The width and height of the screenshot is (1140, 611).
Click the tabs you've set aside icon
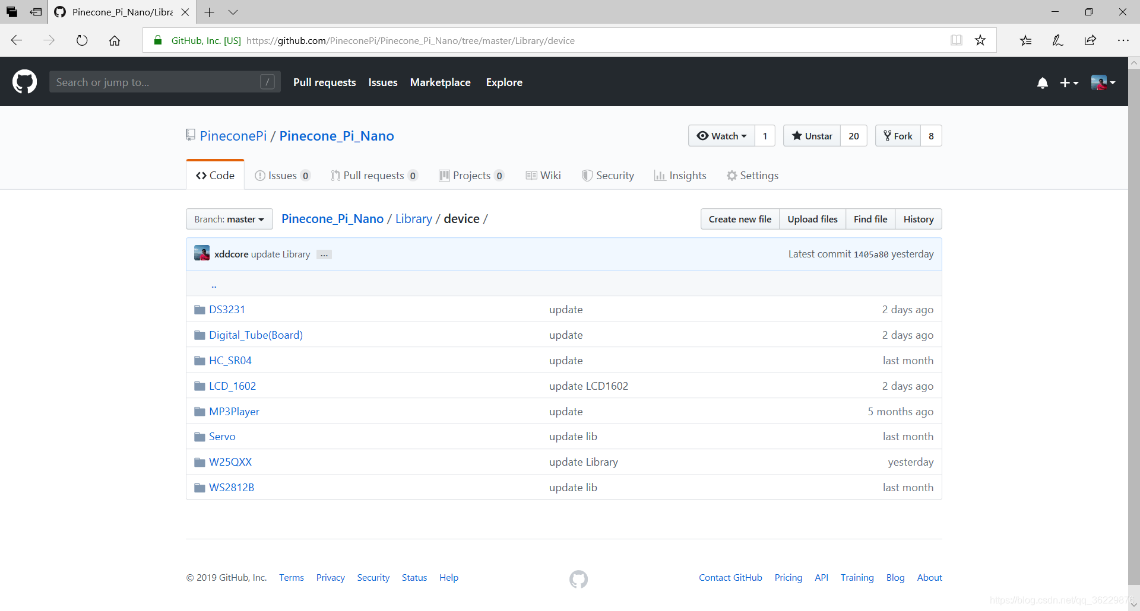12,12
